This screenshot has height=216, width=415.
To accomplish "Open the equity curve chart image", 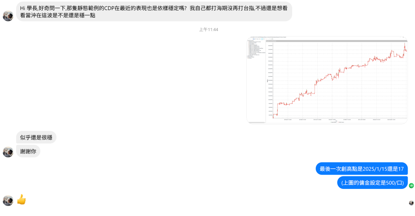I will [x=327, y=80].
